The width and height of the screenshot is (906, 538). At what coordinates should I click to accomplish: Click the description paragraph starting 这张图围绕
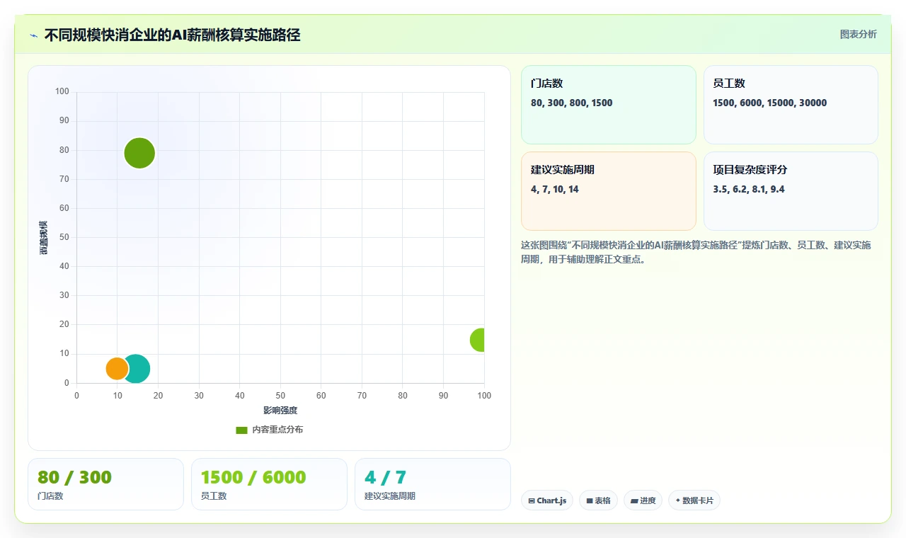pyautogui.click(x=696, y=252)
